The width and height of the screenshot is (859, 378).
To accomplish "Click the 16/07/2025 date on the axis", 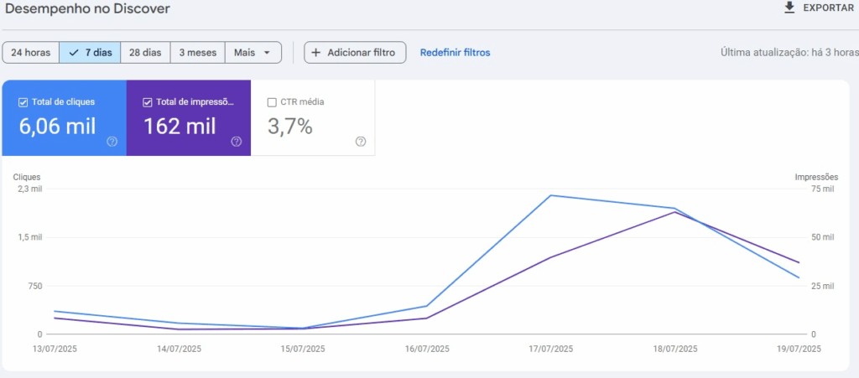I will [427, 349].
